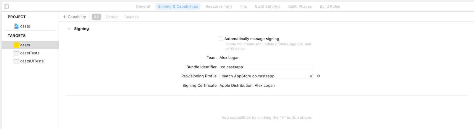
Task: Filter capabilities by Debug
Action: coord(112,17)
